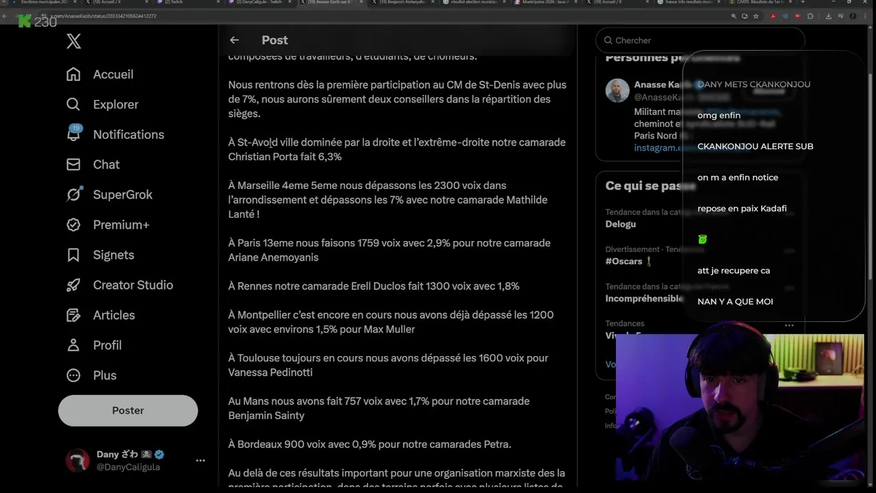Go back with the Post arrow
Viewport: 876px width, 493px height.
pyautogui.click(x=234, y=40)
